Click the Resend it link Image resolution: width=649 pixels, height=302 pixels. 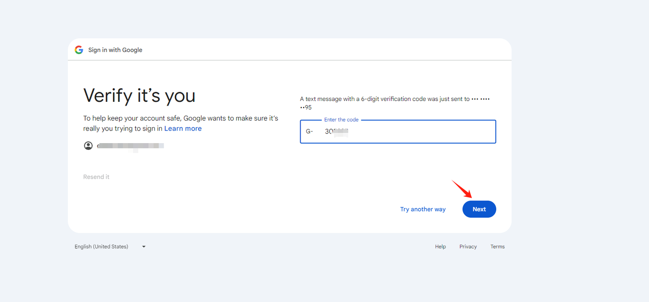click(x=96, y=177)
